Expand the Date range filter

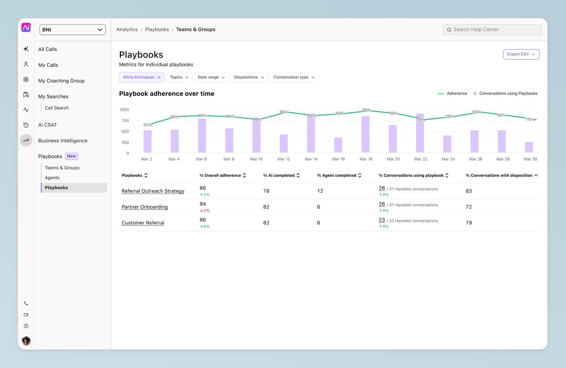211,77
